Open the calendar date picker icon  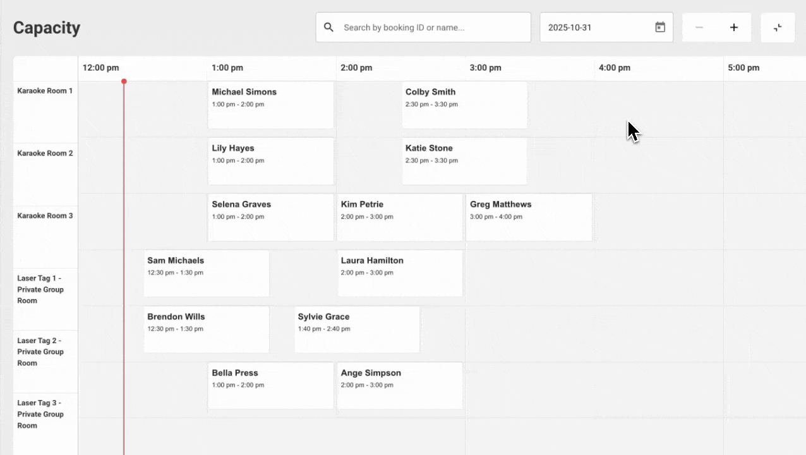coord(660,28)
